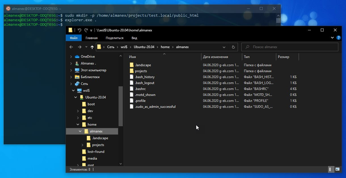346x178 pixels.
Task: Select the .bash_logout file icon
Action: (x=132, y=83)
